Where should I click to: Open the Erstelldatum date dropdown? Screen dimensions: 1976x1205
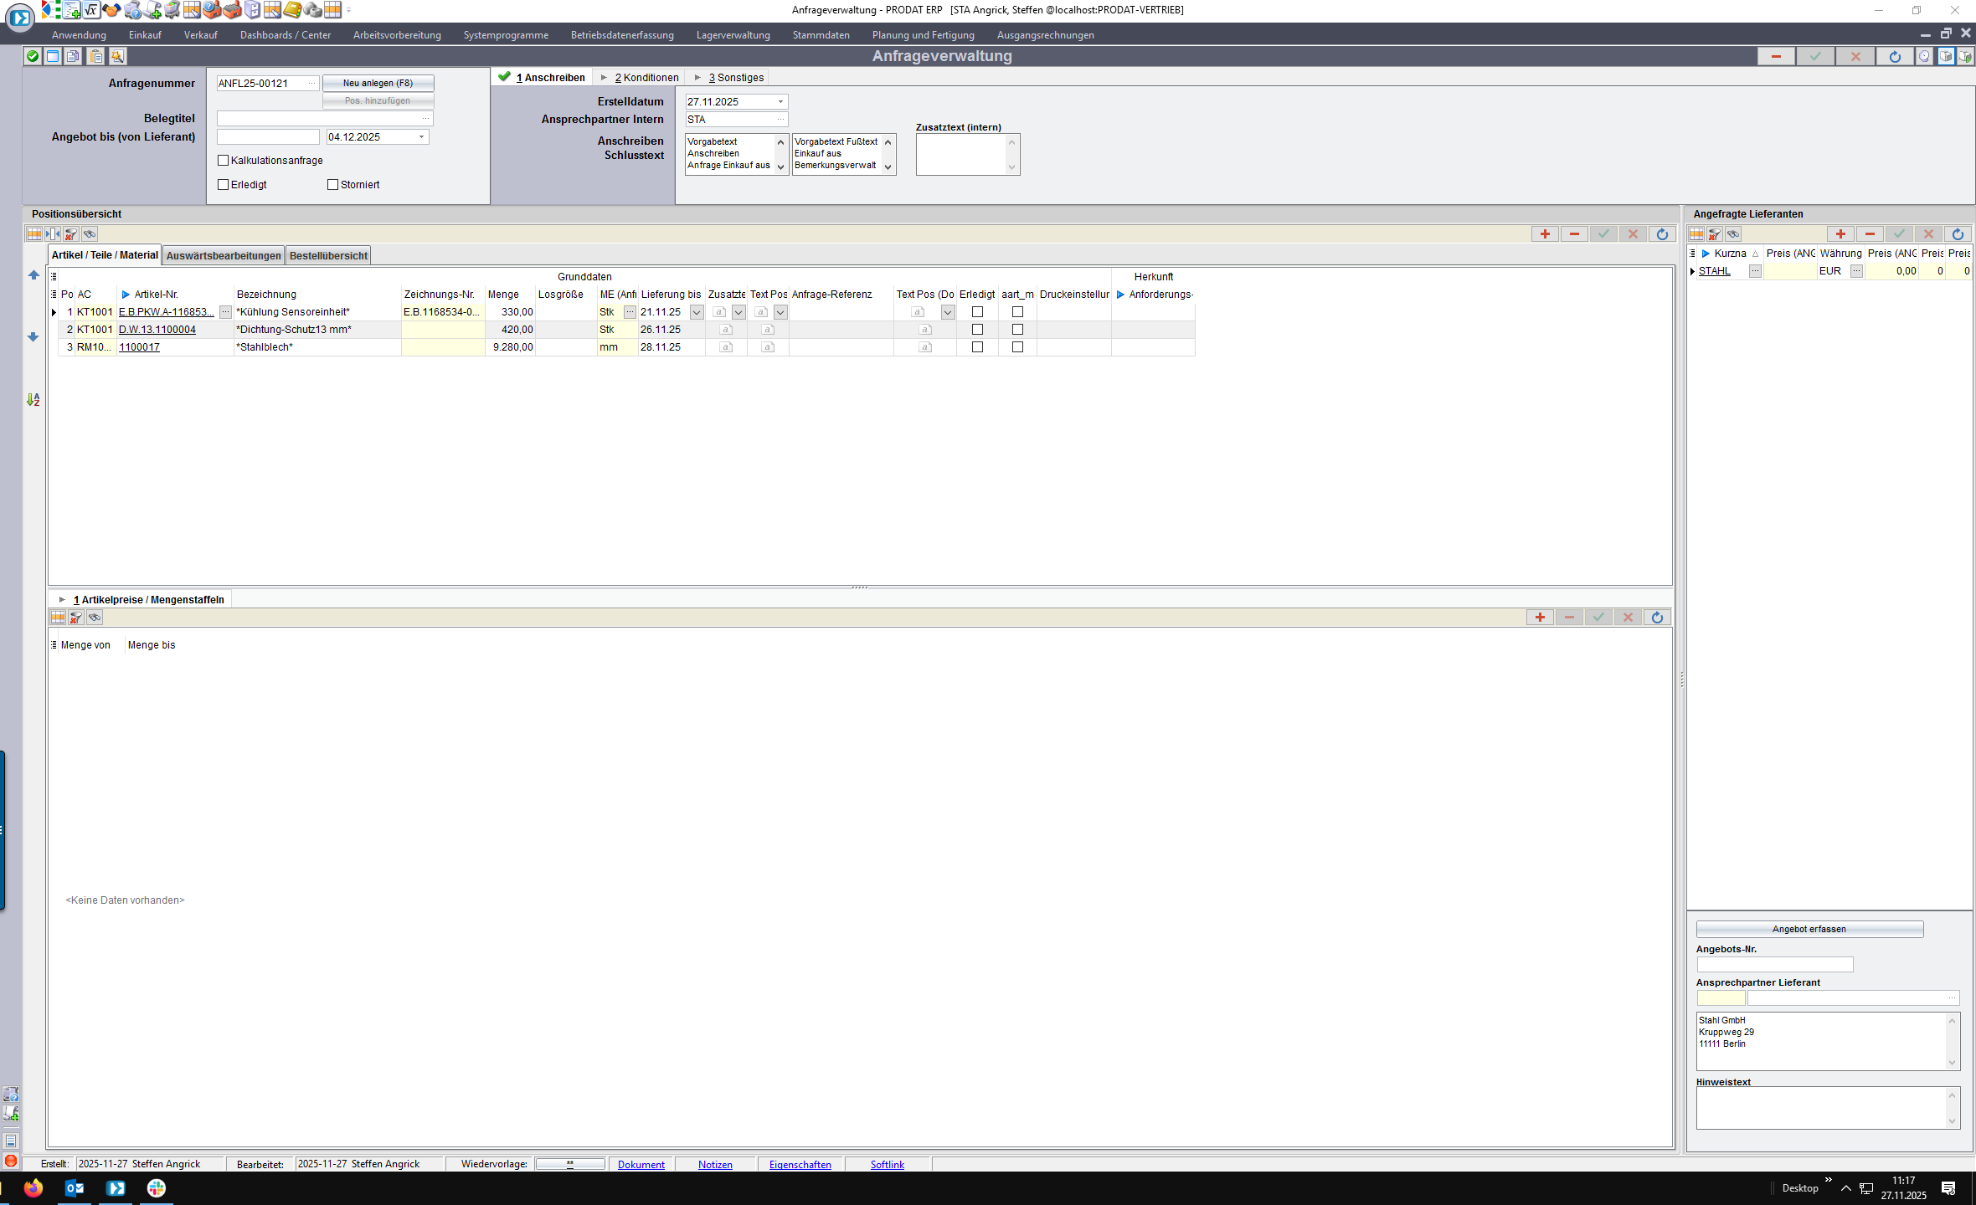coord(780,102)
